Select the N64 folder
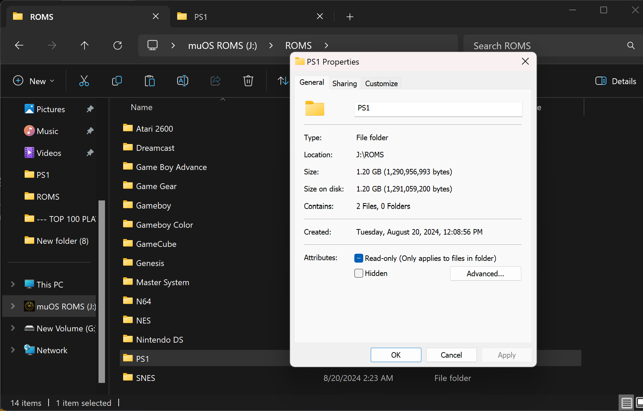 (137, 301)
